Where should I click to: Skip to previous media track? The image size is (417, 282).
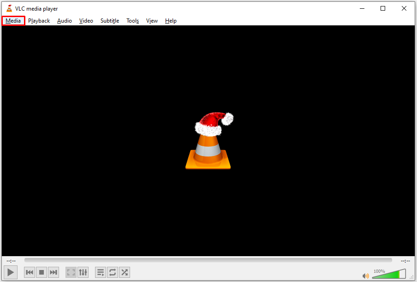30,272
